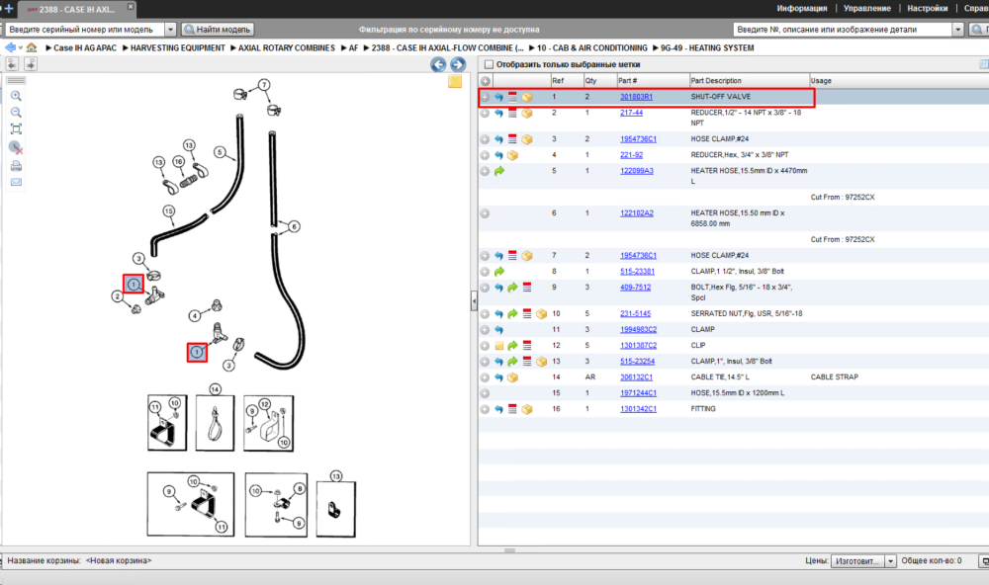Check 'Отобразить только выбранные метки' checkbox
989x585 pixels.
pyautogui.click(x=489, y=64)
